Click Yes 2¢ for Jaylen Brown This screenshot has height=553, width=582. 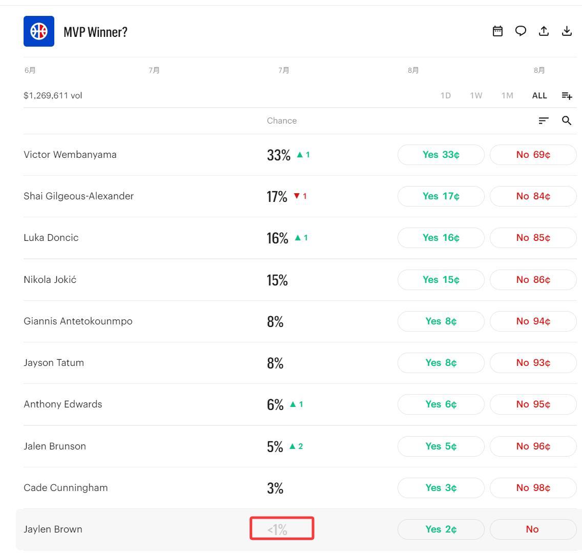441,529
